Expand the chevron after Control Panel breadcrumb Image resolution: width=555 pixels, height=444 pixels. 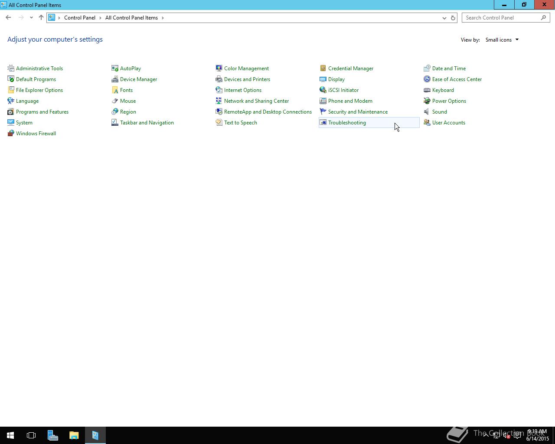[x=100, y=18]
